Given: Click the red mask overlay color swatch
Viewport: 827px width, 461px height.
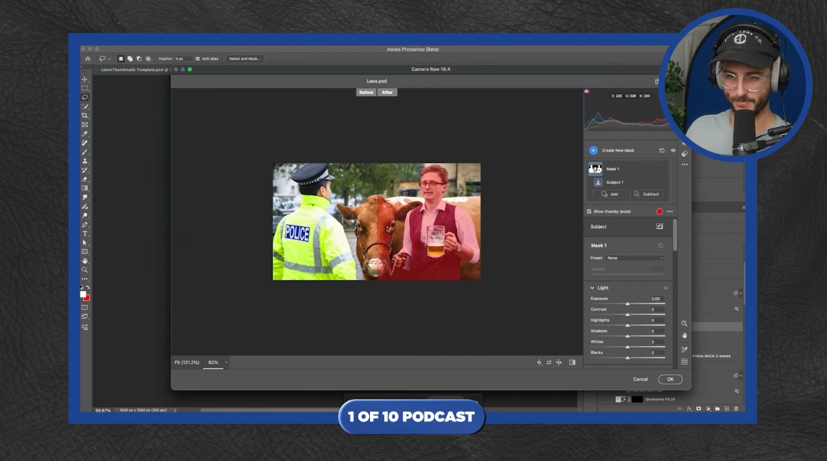Looking at the screenshot, I should click(x=660, y=212).
